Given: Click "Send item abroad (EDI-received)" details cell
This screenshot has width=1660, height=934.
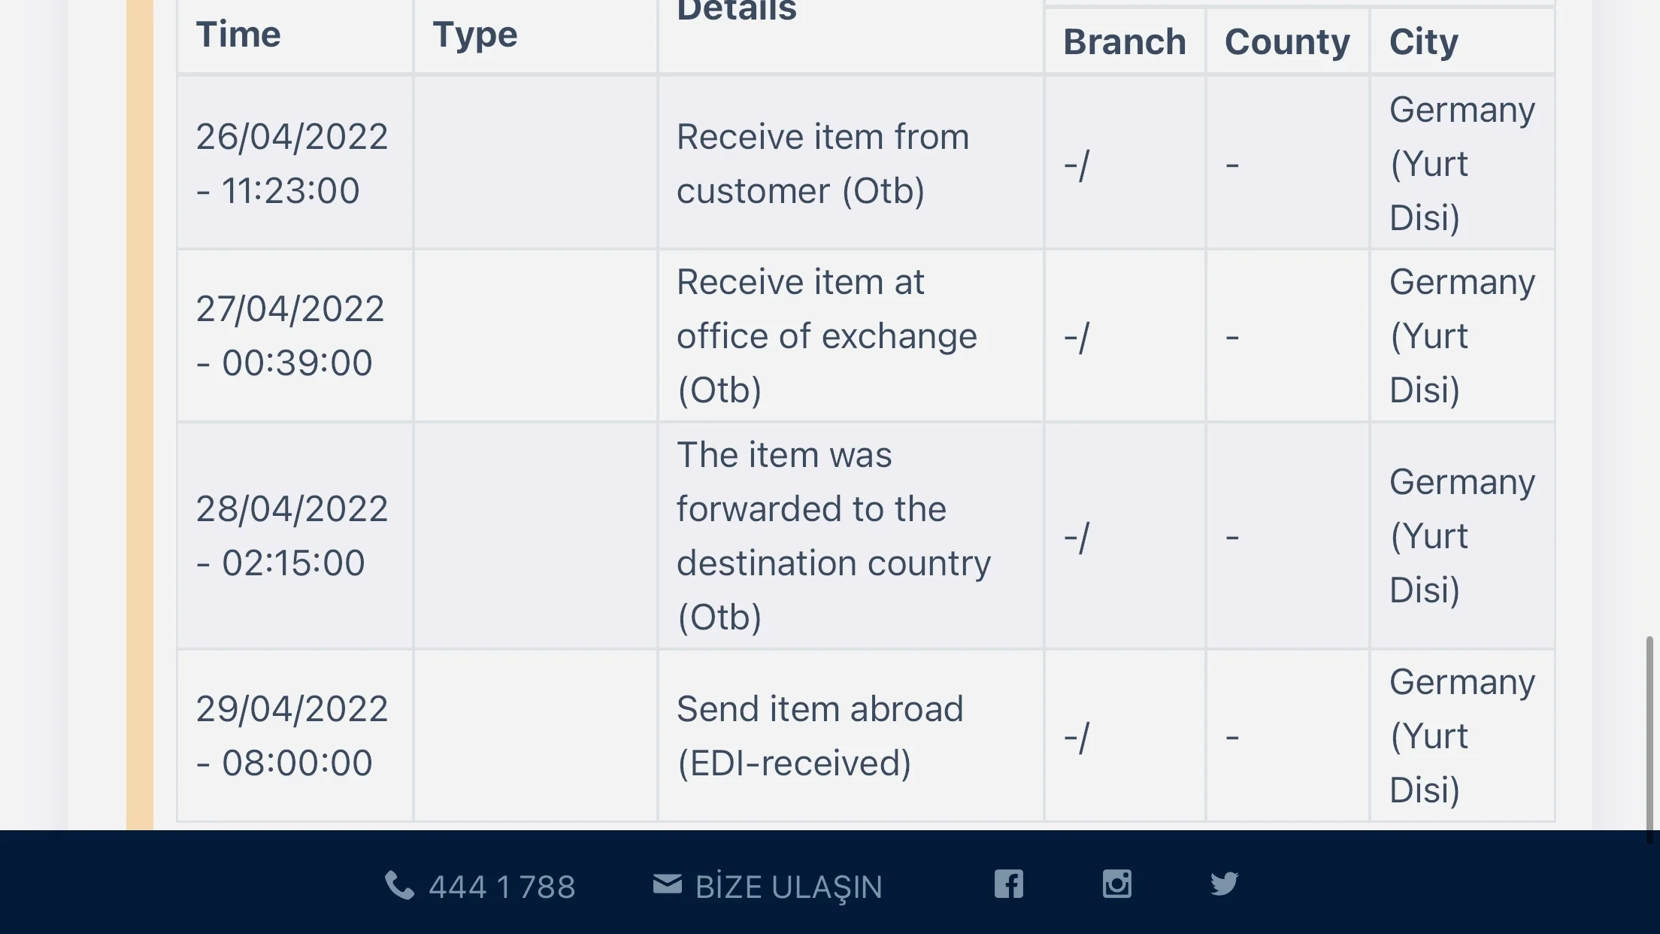Looking at the screenshot, I should pos(819,735).
